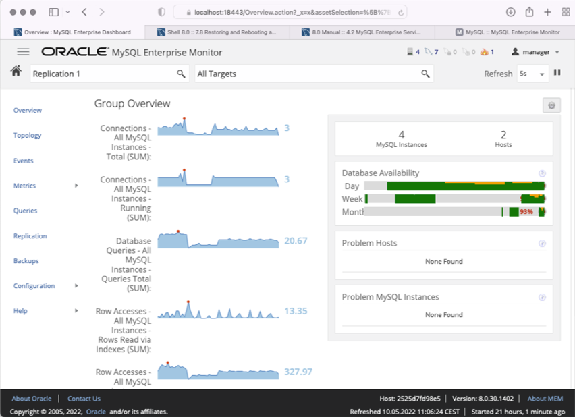Click the Week availability bar
This screenshot has width=575, height=417.
pos(455,199)
